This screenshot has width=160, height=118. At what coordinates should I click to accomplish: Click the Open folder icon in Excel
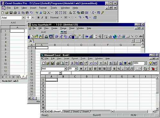[48, 63]
